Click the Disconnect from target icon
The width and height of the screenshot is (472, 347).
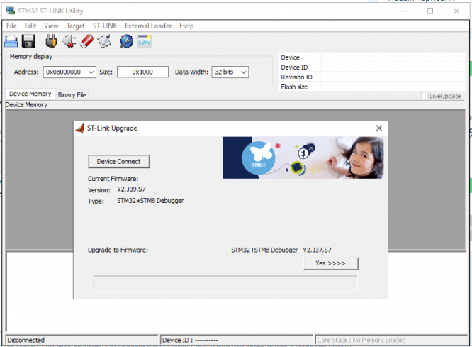tap(69, 41)
